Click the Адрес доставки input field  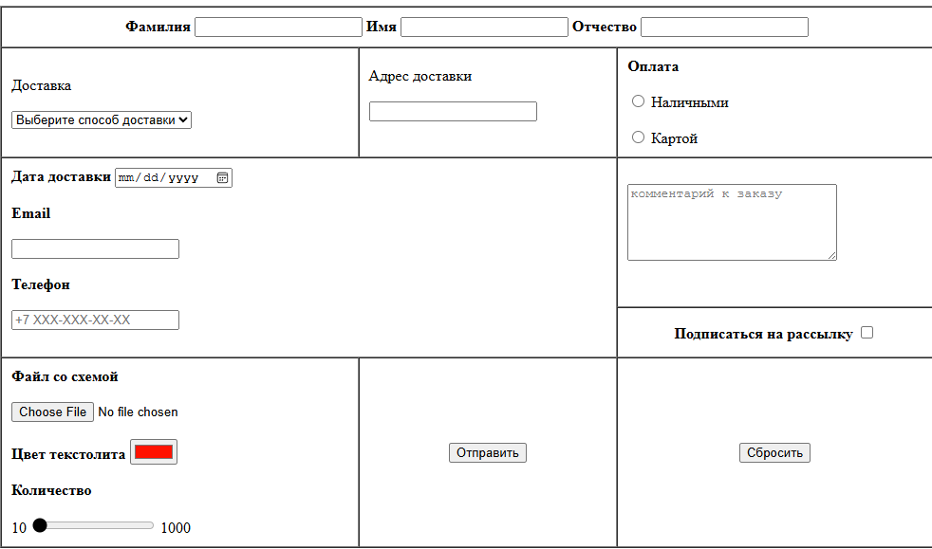coord(453,112)
